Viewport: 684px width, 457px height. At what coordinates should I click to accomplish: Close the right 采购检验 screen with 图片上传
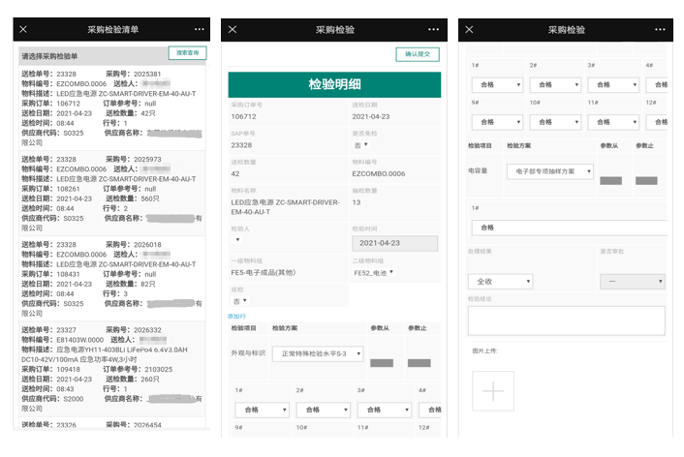point(469,29)
